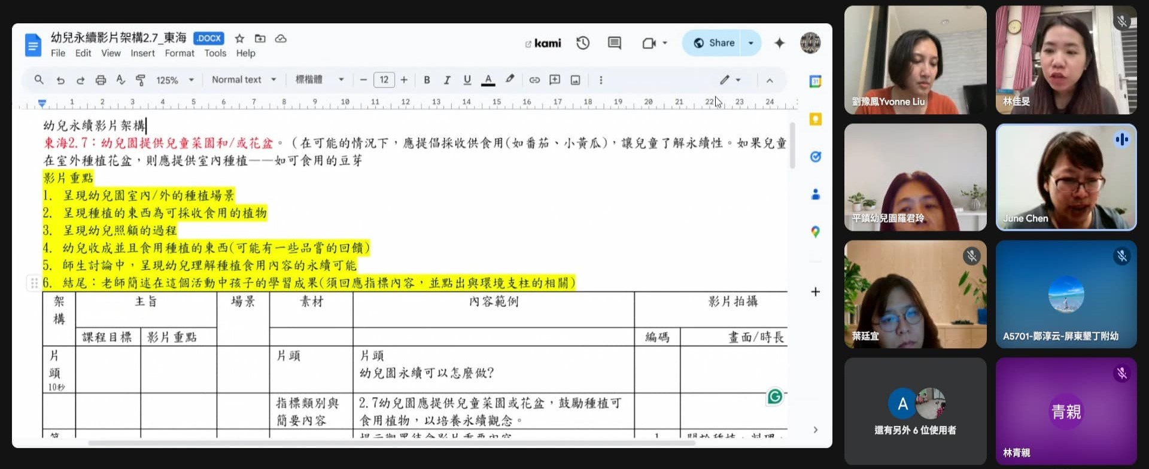Get add-ons with the plus icon

click(815, 292)
